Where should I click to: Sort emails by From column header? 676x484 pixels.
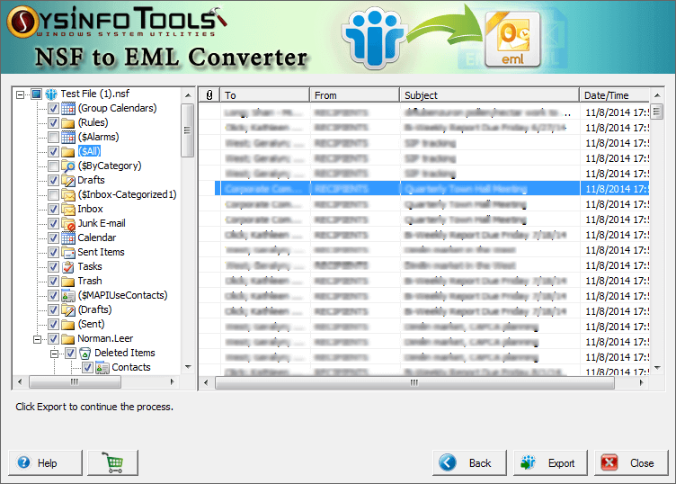click(x=354, y=94)
